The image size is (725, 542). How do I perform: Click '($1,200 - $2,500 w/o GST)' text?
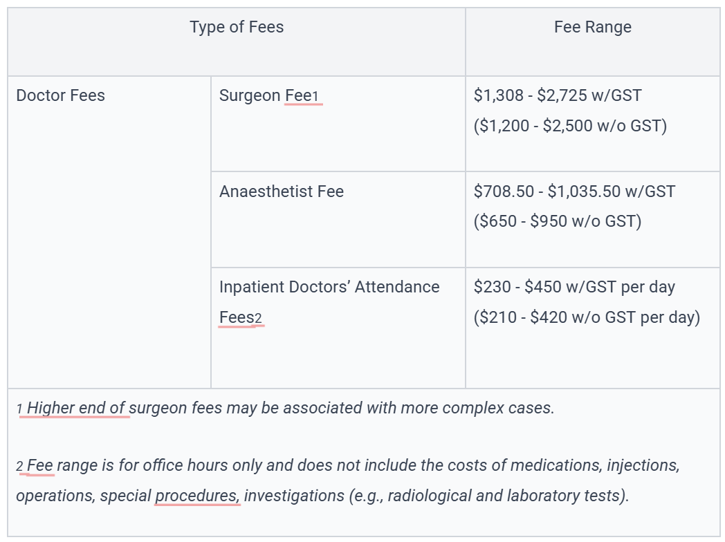coord(570,127)
